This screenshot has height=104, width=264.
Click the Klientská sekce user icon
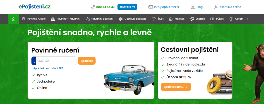tap(216, 7)
